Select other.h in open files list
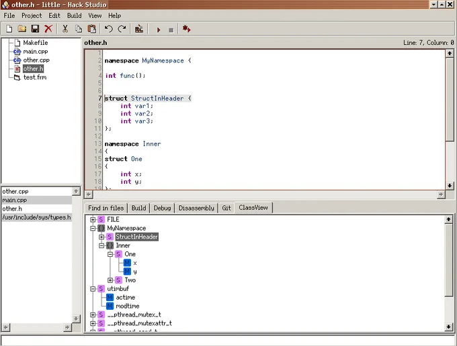This screenshot has width=457, height=346. click(x=37, y=209)
